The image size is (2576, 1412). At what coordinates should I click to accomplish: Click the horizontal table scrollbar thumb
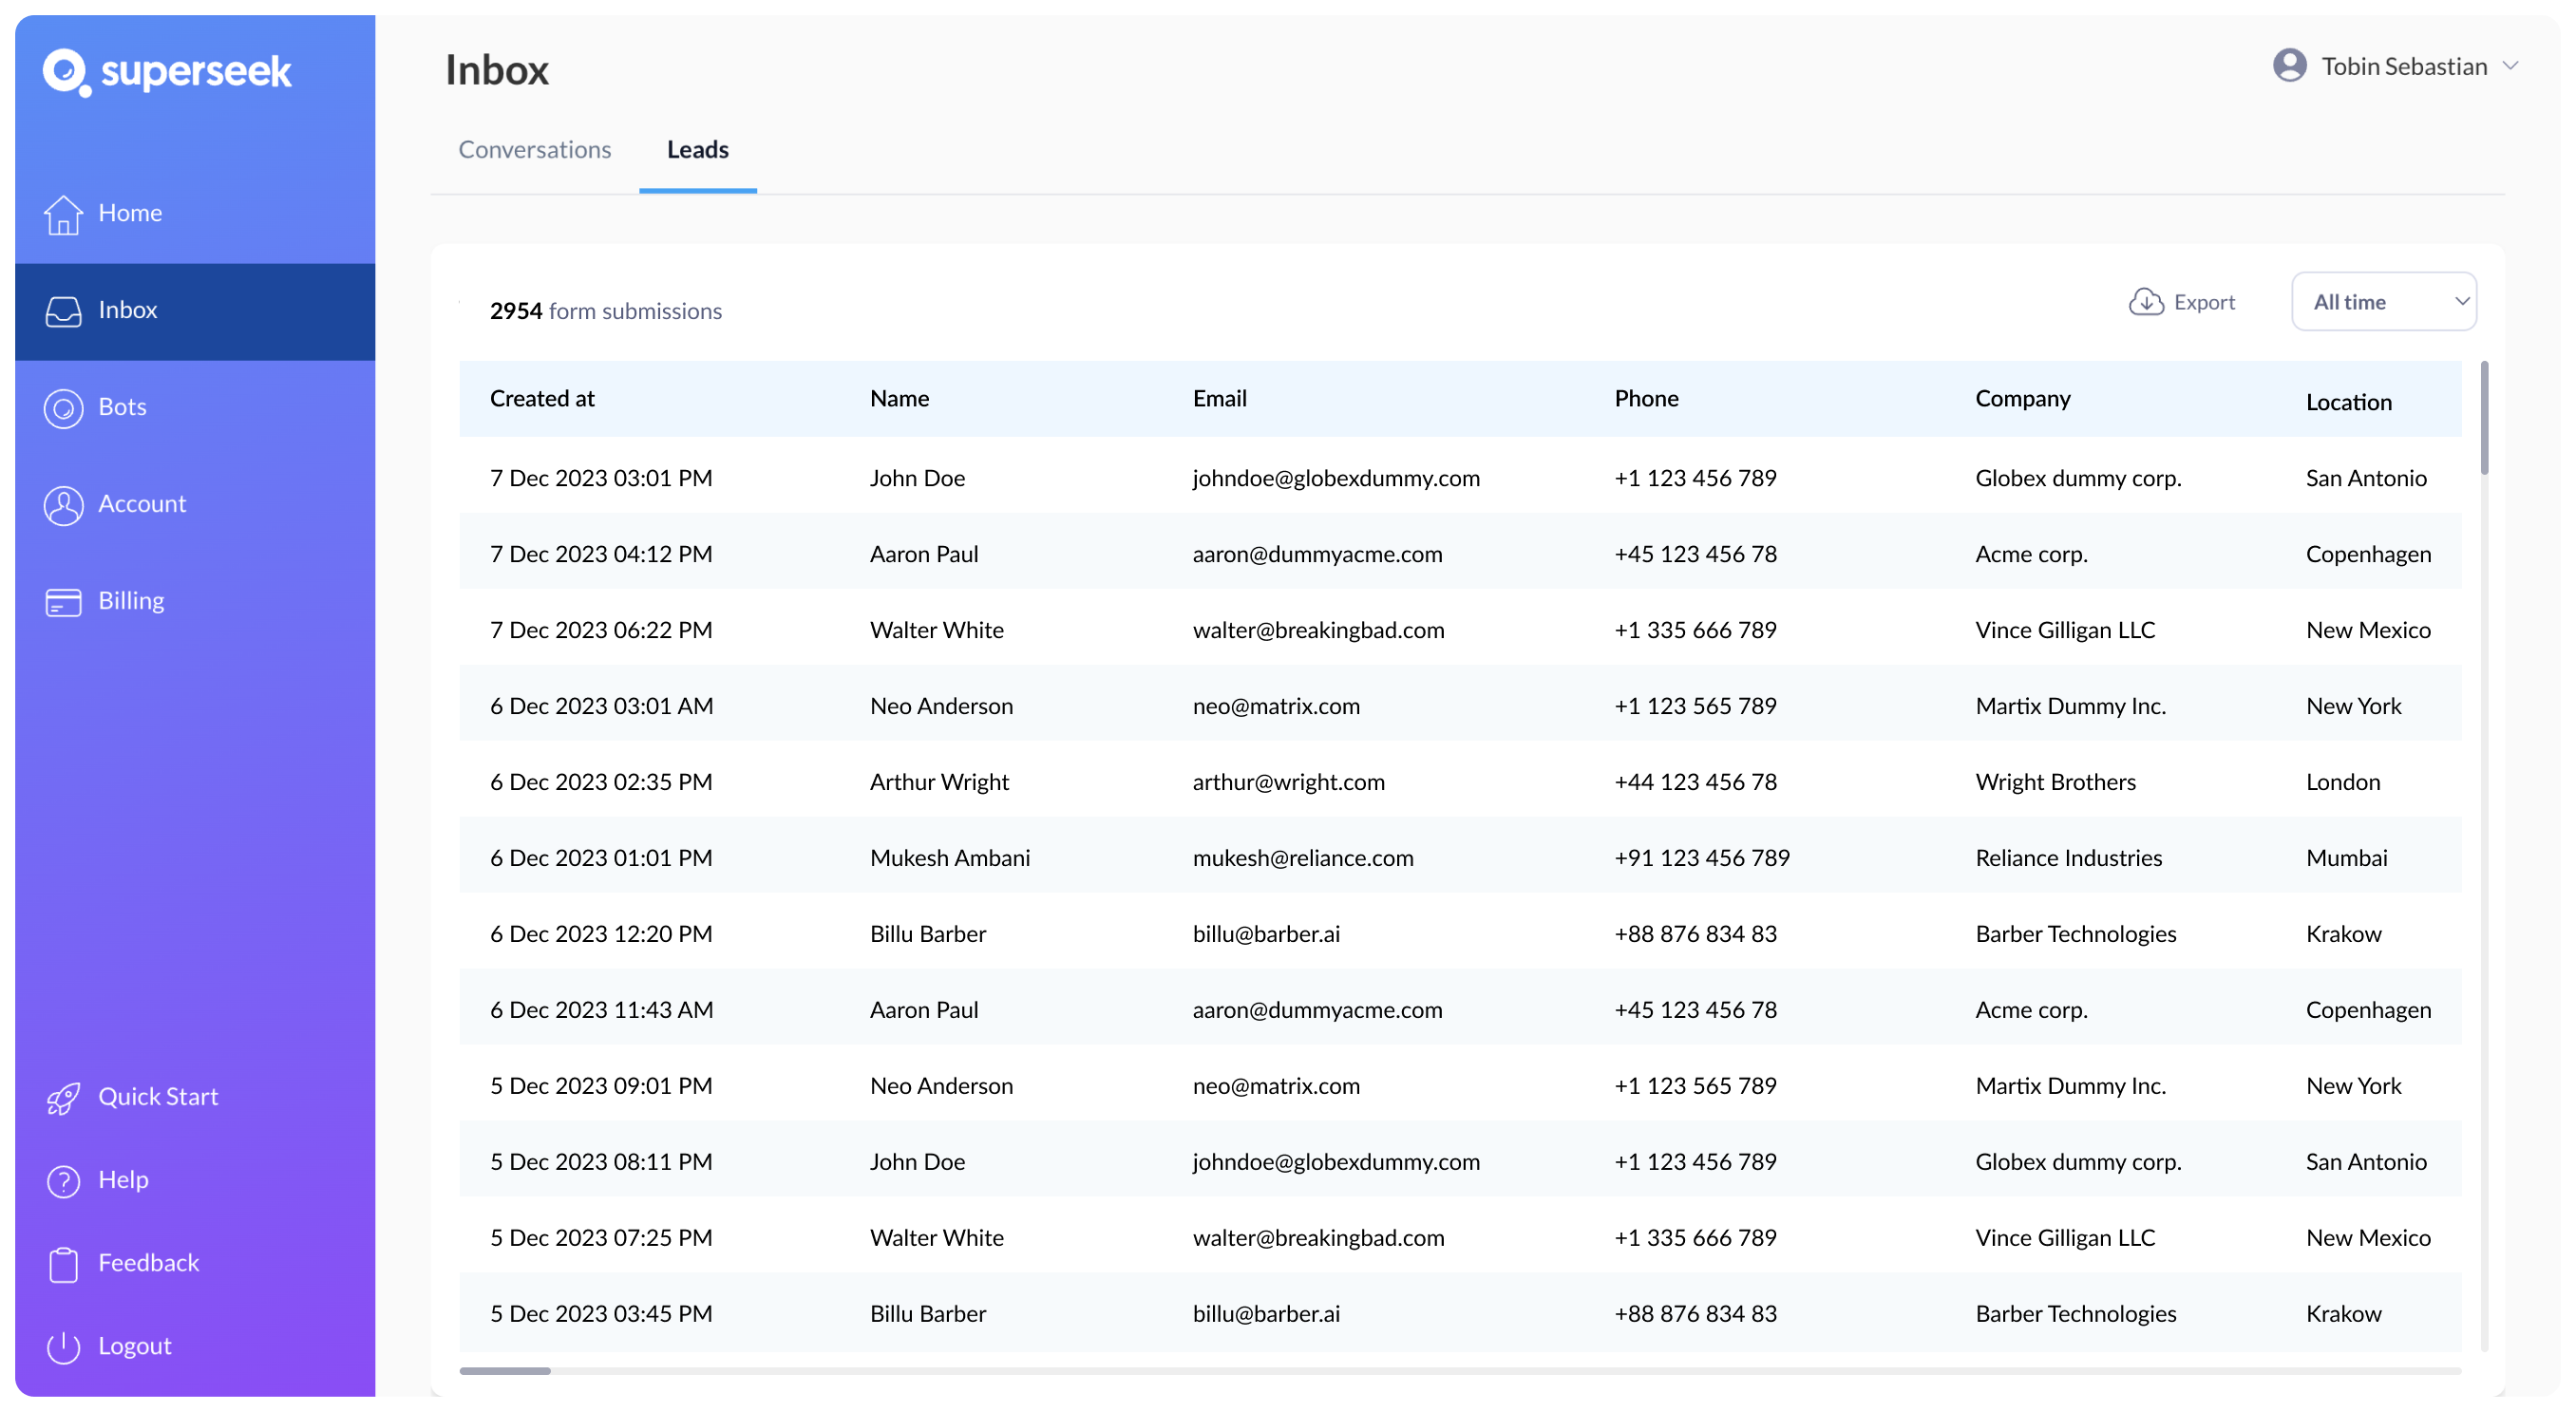click(x=505, y=1371)
